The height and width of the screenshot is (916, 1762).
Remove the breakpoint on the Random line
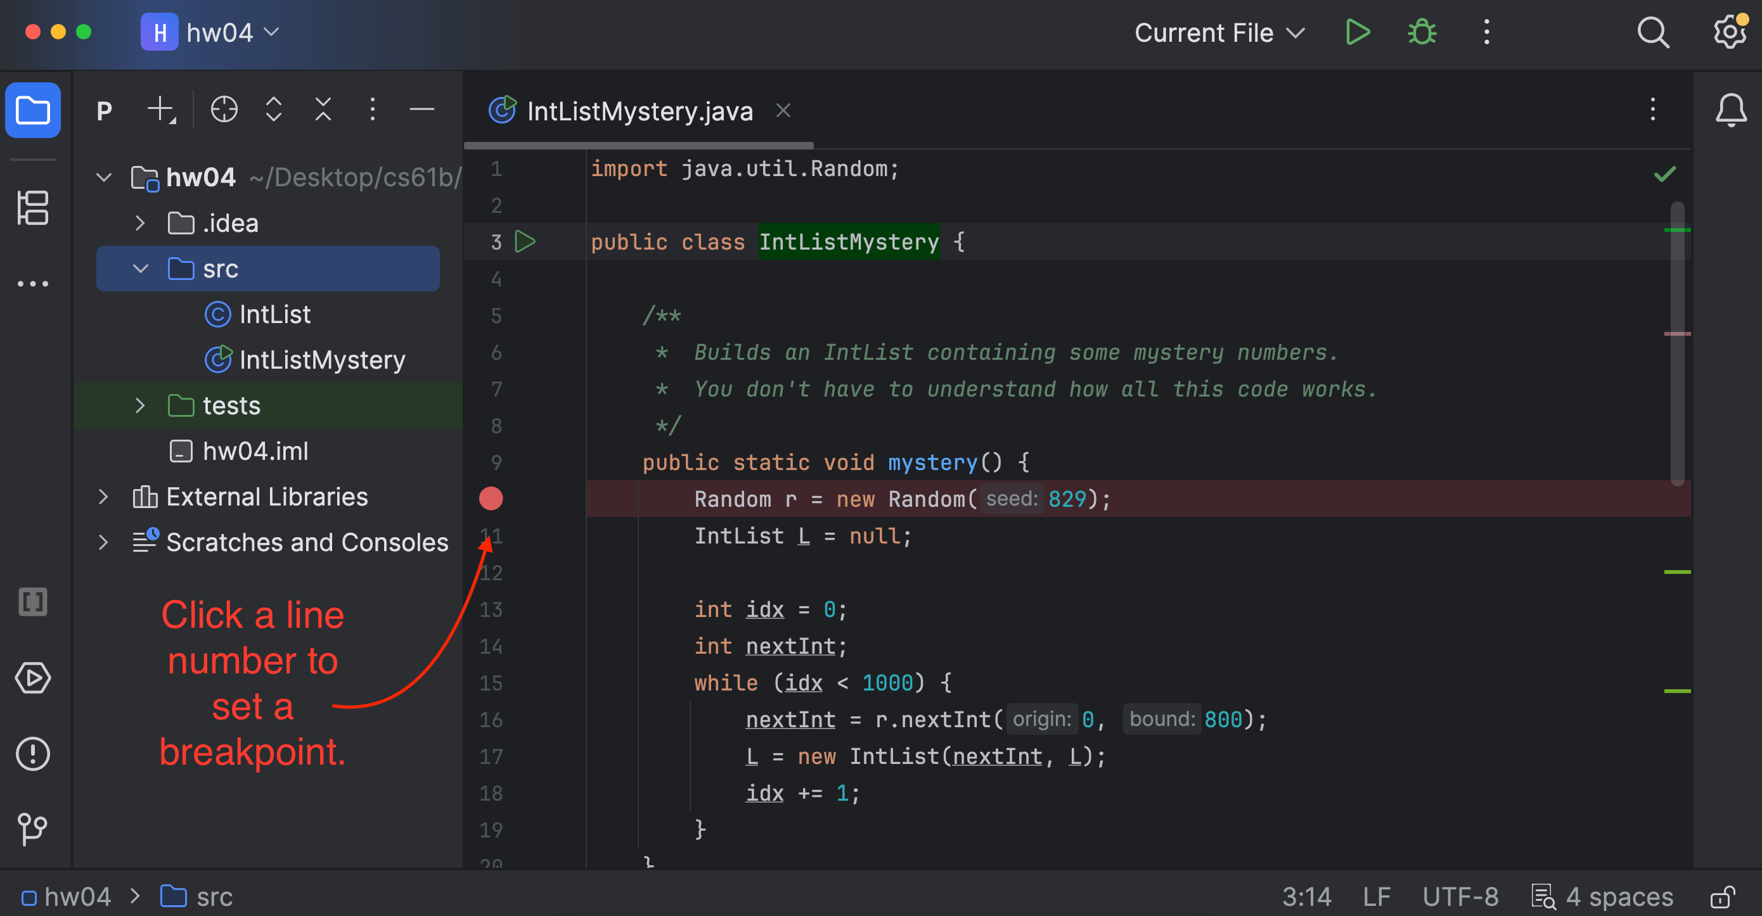[x=491, y=499]
